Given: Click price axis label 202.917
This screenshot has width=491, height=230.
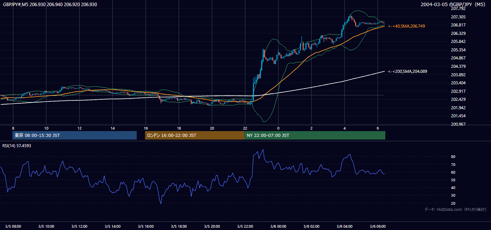Looking at the screenshot, I should point(458,91).
